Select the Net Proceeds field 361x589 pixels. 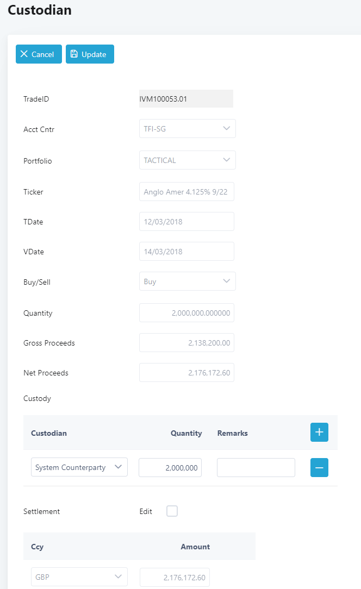click(x=186, y=373)
